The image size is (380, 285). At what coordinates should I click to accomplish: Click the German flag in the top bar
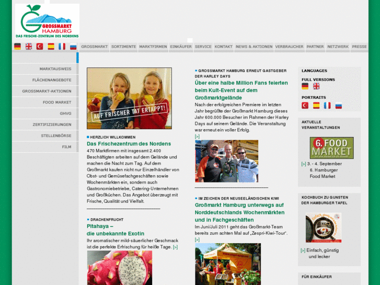(17, 47)
